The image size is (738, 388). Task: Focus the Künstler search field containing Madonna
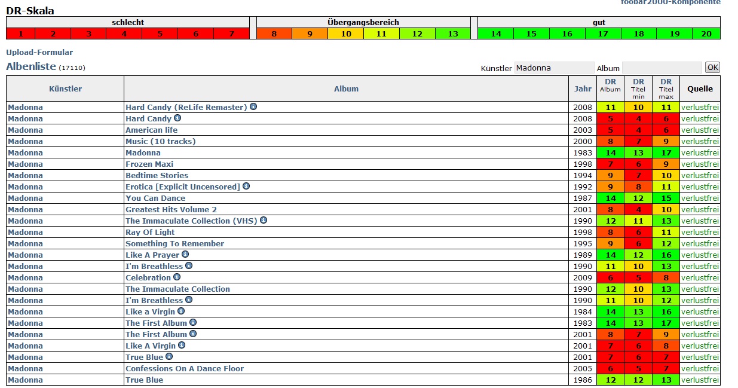tap(554, 68)
